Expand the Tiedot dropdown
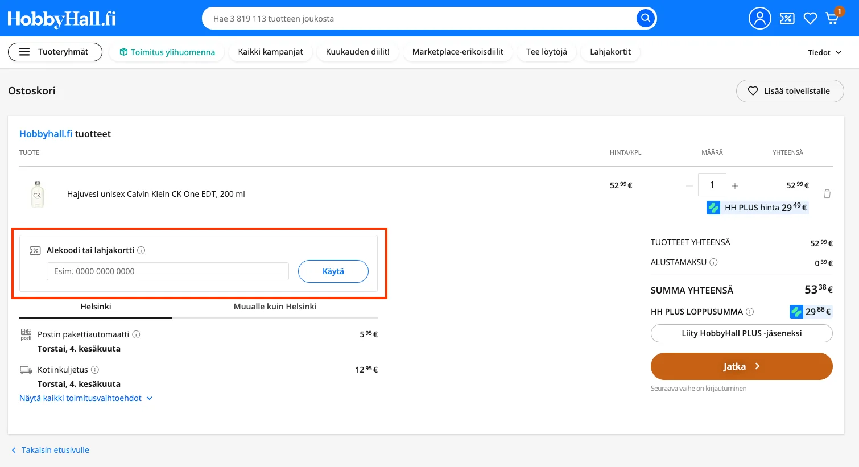 (824, 52)
